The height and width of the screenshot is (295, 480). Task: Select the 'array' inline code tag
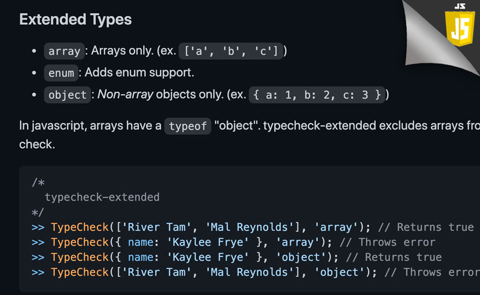64,51
